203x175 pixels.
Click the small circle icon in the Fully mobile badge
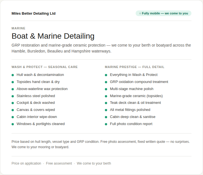coord(140,13)
